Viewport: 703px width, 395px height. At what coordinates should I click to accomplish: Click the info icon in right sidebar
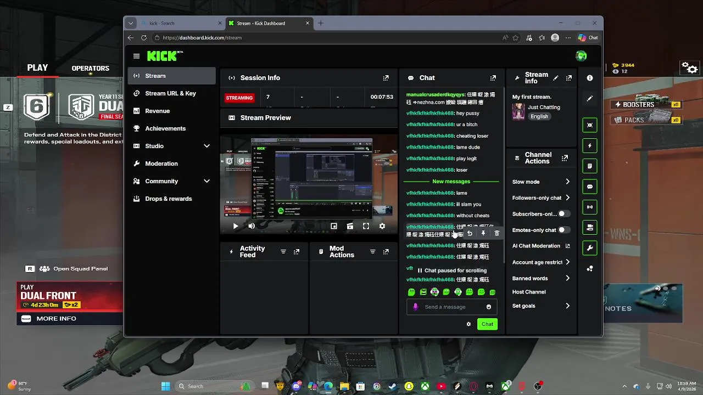point(590,78)
